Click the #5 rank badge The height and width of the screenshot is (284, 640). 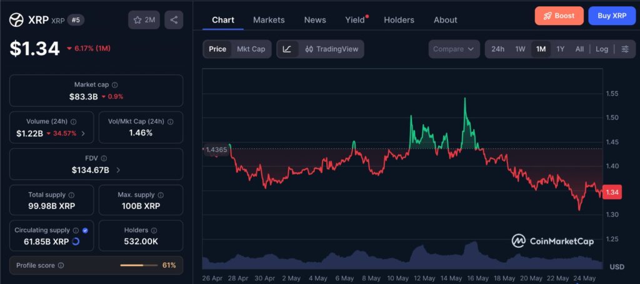tap(76, 19)
